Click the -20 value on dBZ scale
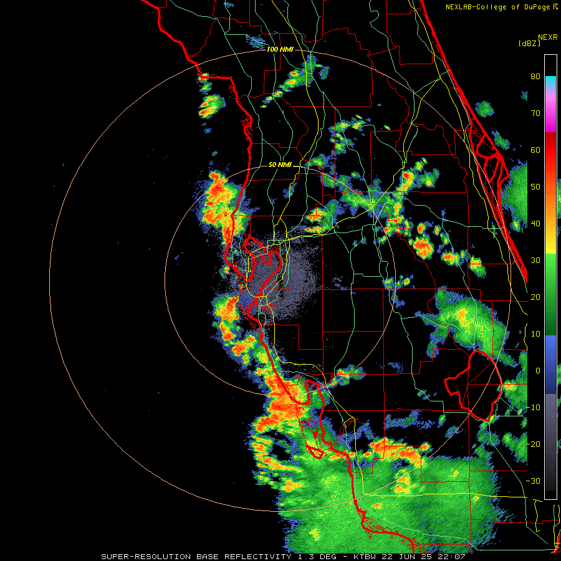Viewport: 561px width, 561px height. point(533,444)
